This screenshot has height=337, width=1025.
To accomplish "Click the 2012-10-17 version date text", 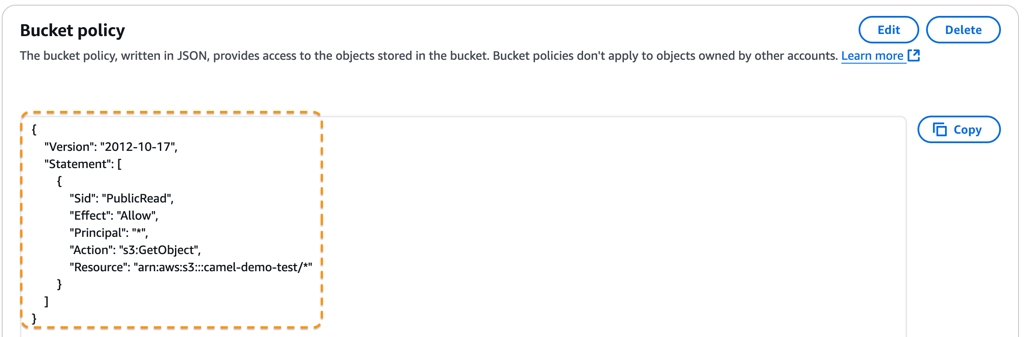I will click(139, 147).
